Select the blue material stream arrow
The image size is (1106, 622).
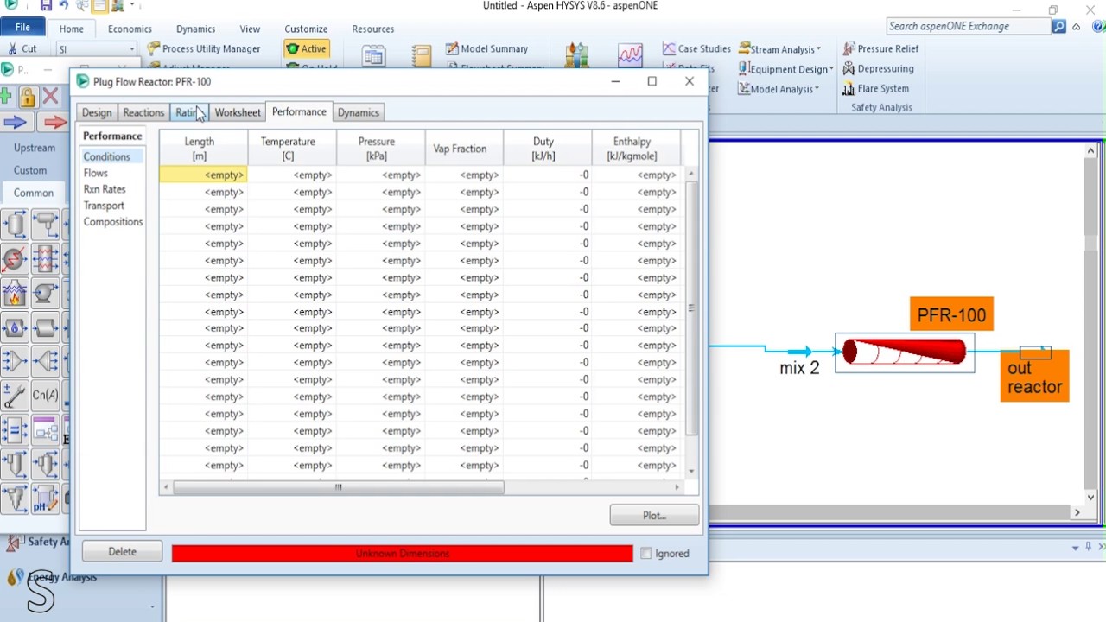pyautogui.click(x=16, y=123)
